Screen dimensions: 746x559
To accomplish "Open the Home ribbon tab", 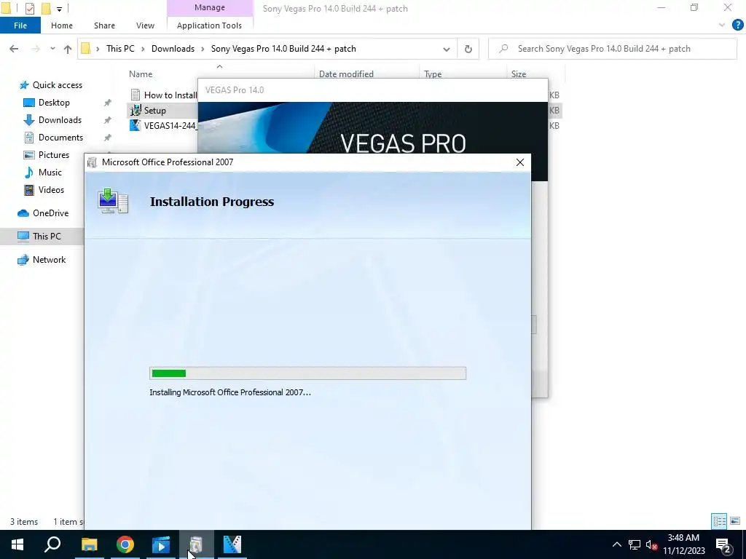I will coord(62,25).
